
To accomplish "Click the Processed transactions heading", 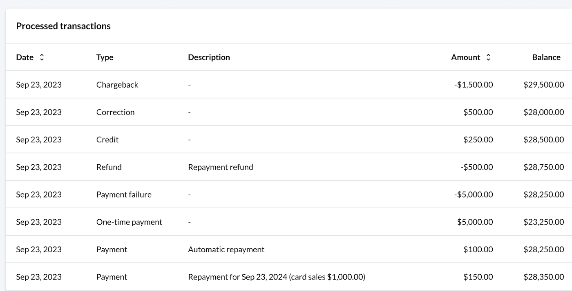I will [x=63, y=26].
